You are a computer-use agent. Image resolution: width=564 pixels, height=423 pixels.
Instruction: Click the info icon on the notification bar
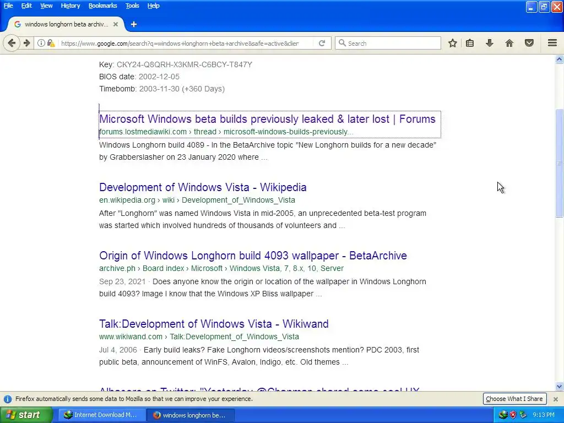(8, 399)
